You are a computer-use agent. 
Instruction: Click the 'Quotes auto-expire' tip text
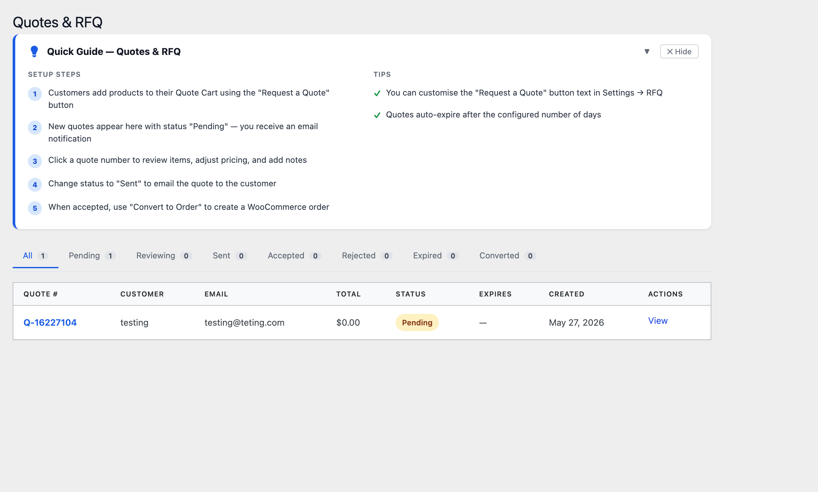coord(493,114)
